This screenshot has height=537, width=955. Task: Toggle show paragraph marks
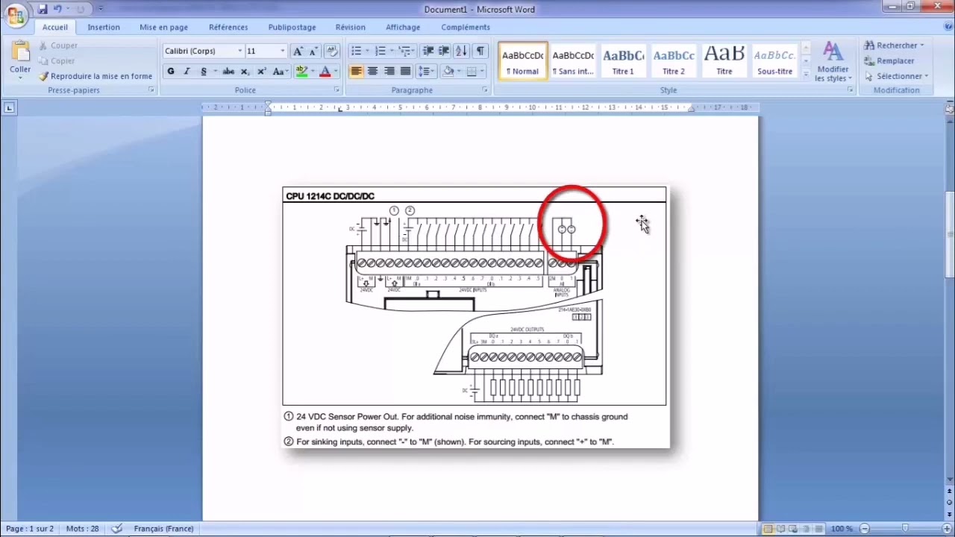(480, 51)
